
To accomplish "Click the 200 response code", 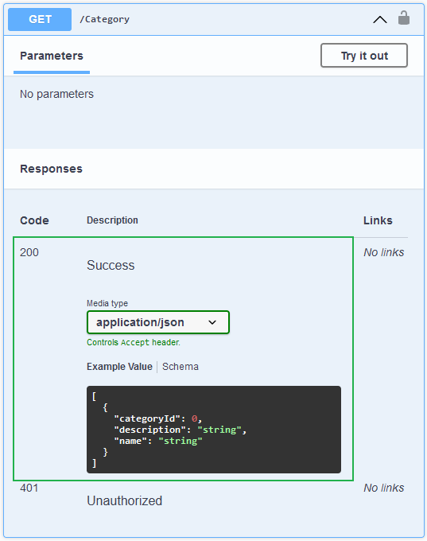I will point(29,252).
